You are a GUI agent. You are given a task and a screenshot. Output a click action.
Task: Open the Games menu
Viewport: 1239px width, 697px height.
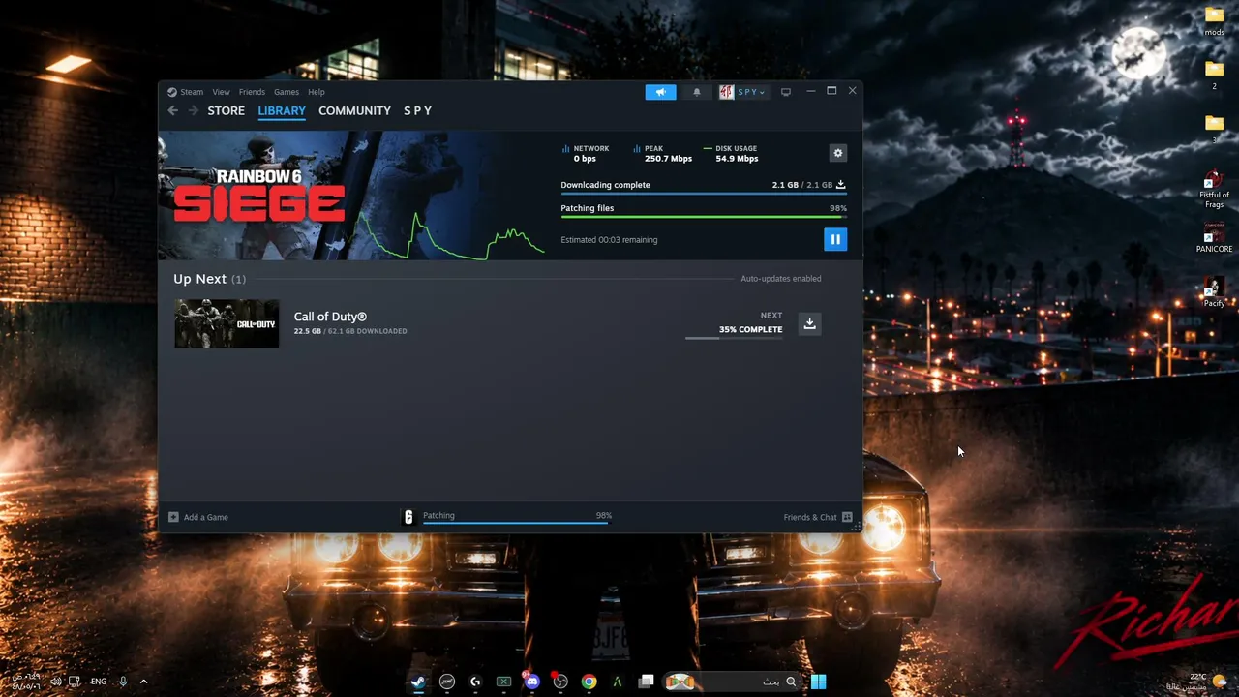tap(286, 92)
